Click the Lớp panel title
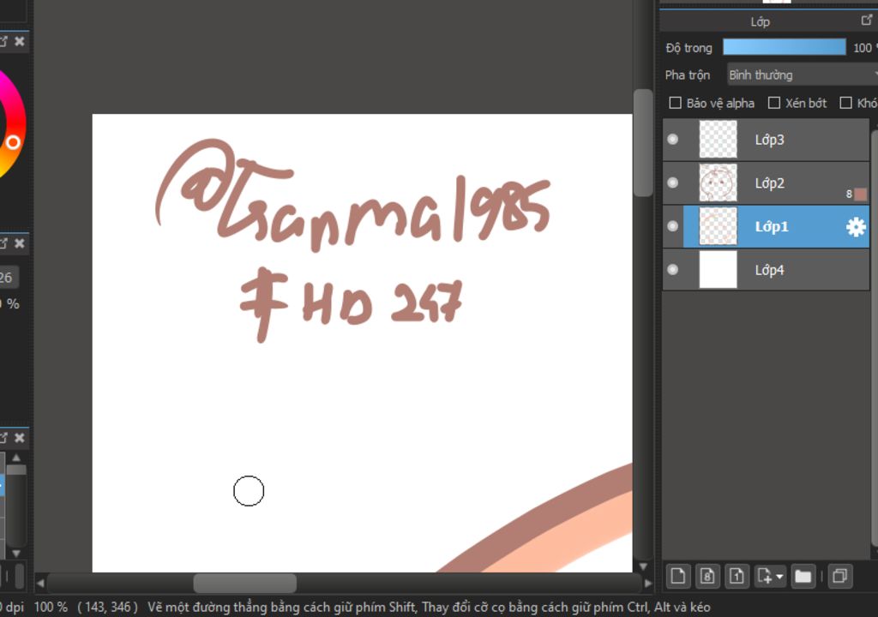This screenshot has height=617, width=878. click(x=760, y=21)
